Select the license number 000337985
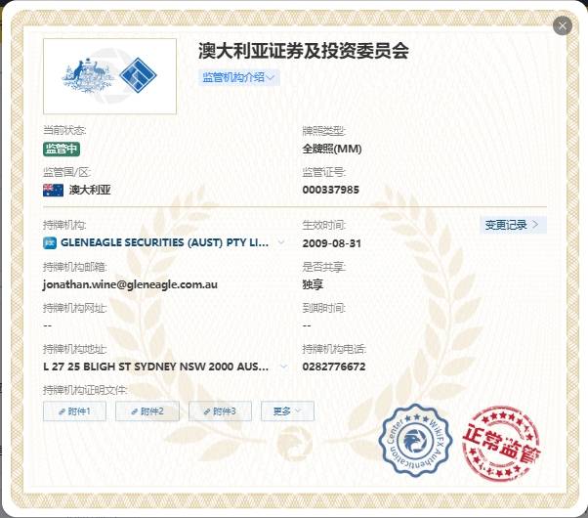The height and width of the screenshot is (518, 588). 331,190
